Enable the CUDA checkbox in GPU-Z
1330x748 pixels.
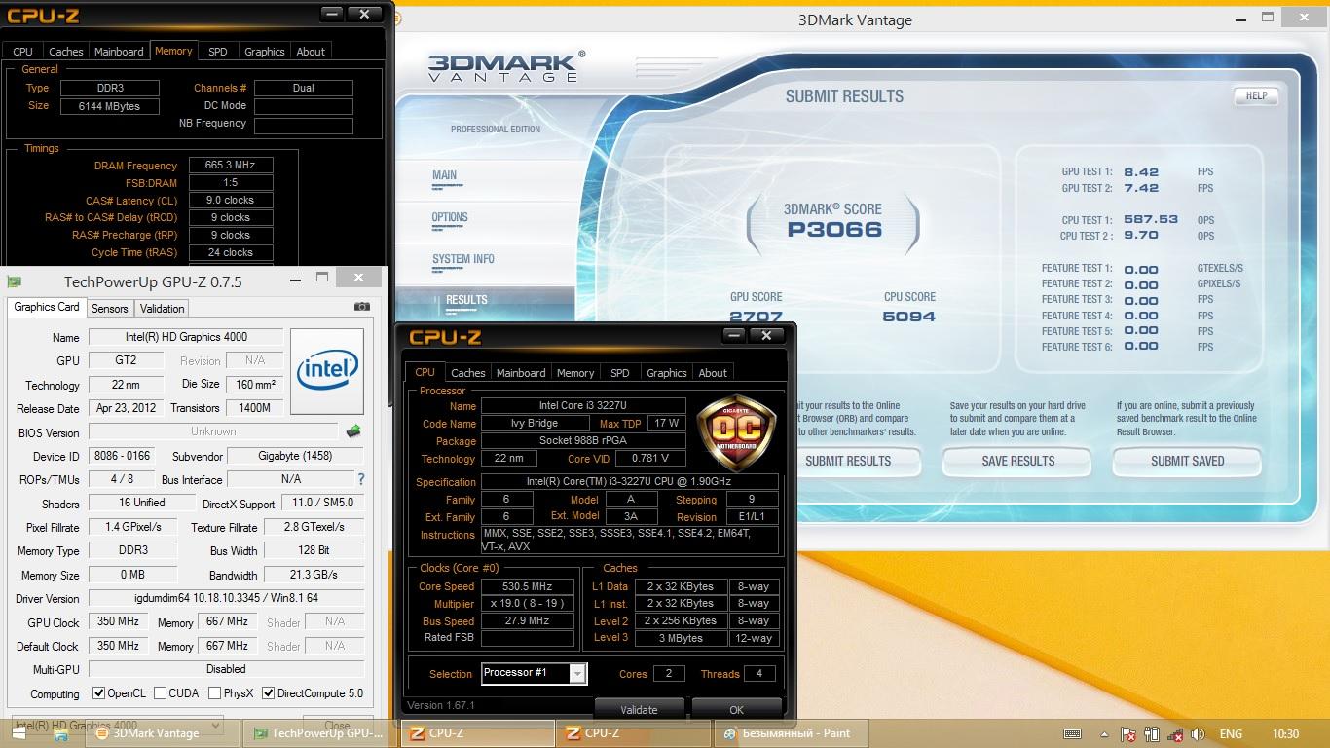coord(161,693)
